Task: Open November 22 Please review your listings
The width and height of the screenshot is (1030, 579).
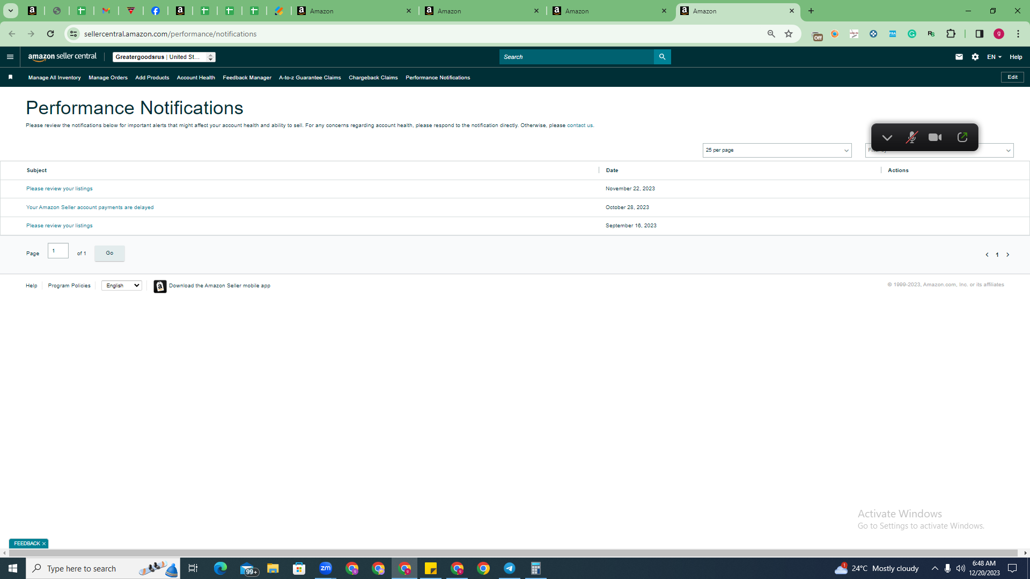Action: (60, 189)
